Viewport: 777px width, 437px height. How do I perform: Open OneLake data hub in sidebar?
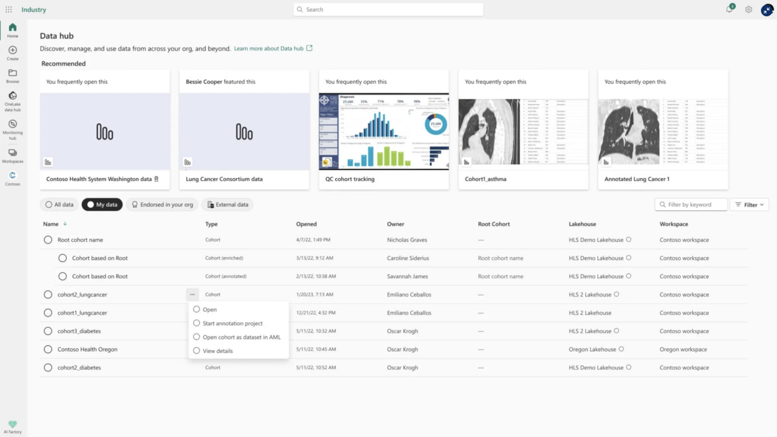[13, 102]
